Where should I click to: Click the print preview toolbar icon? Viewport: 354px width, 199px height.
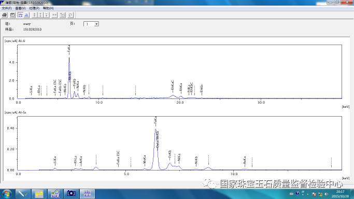[12, 15]
